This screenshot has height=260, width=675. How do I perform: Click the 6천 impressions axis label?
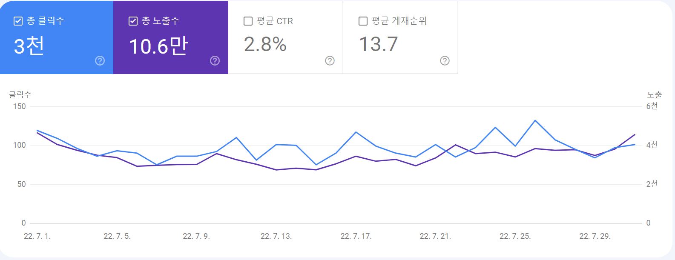tap(652, 106)
